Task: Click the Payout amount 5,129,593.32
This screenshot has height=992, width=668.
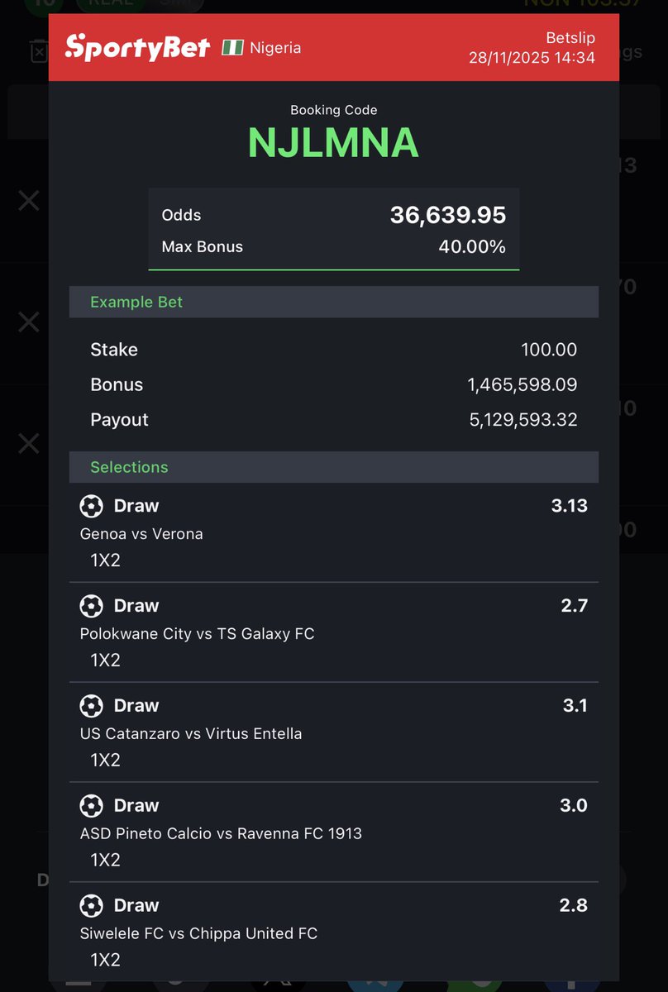Action: (x=523, y=420)
